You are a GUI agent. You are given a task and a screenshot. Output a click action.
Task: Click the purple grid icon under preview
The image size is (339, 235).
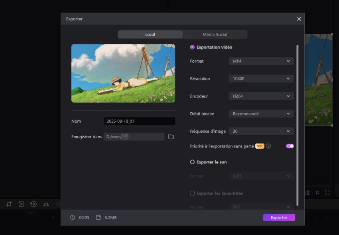(317, 193)
